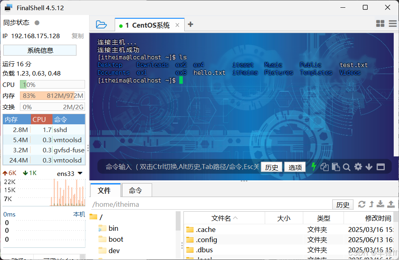The width and height of the screenshot is (399, 260).
Task: Select the .cache folder row
Action: (288, 230)
